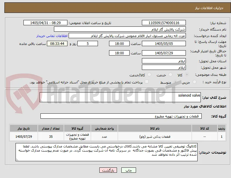Click the گروه کالا column header
231x178 pixels.
point(77,128)
